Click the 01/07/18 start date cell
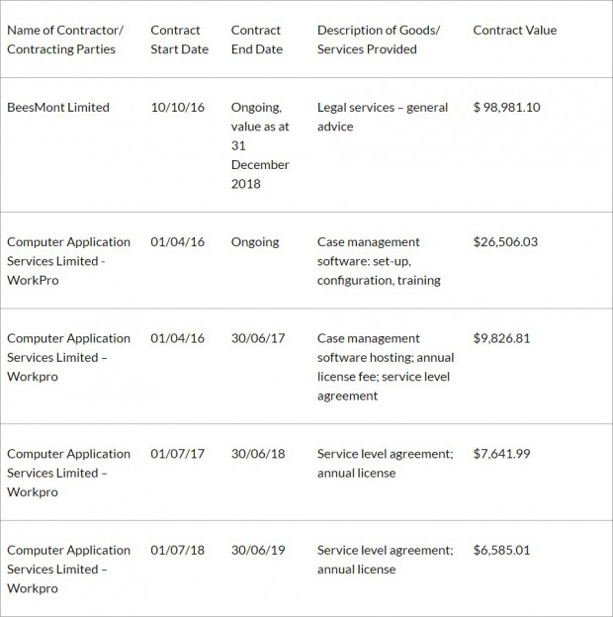The width and height of the screenshot is (613, 617). coord(177,550)
